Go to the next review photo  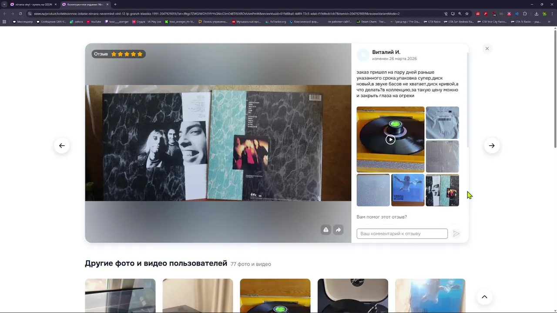(x=492, y=146)
